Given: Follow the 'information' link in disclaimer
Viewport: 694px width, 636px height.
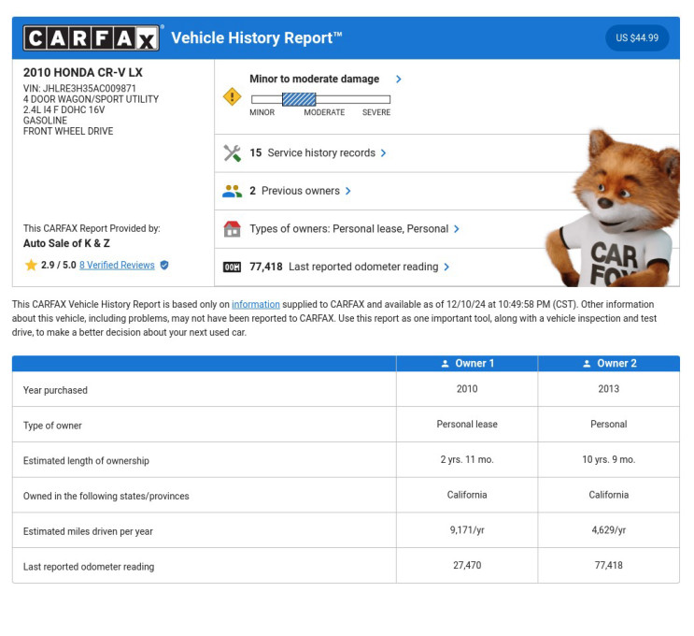Looking at the screenshot, I should (x=255, y=304).
